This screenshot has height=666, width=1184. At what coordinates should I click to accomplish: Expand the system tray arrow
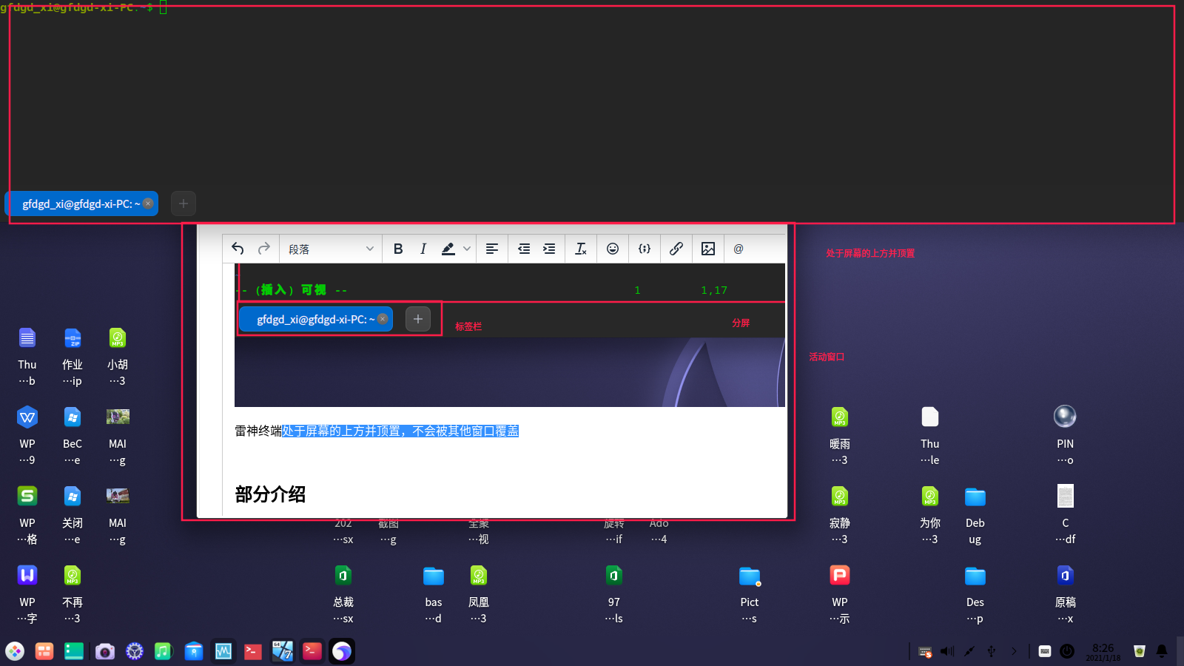pos(1014,651)
